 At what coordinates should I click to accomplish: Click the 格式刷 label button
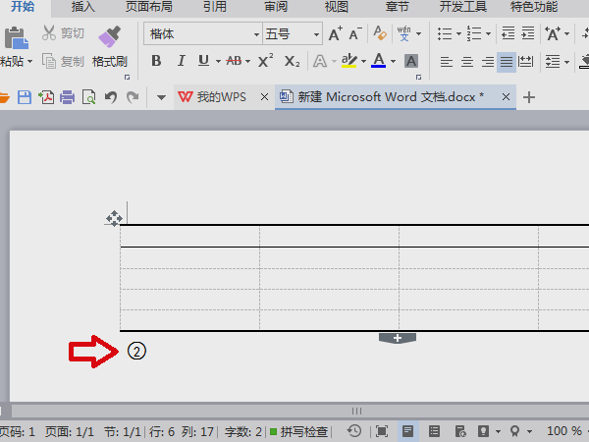point(110,61)
